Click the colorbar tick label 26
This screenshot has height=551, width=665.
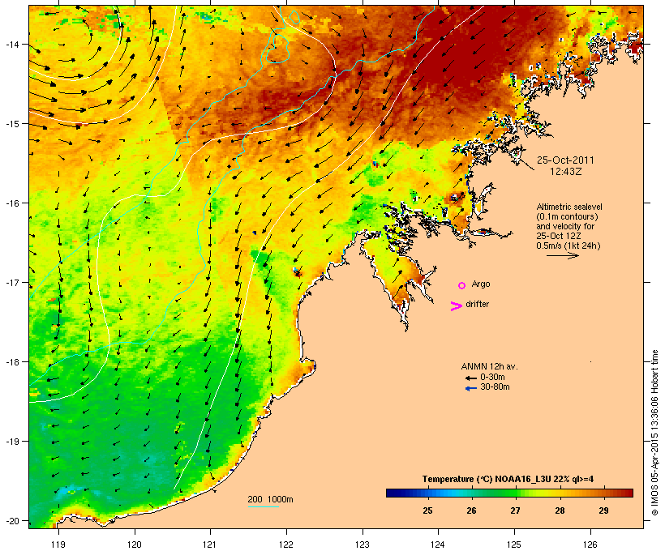(472, 510)
